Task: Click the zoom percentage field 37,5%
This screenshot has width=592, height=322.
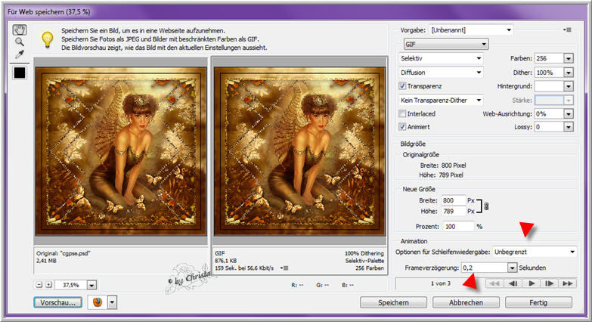Action: pos(71,285)
